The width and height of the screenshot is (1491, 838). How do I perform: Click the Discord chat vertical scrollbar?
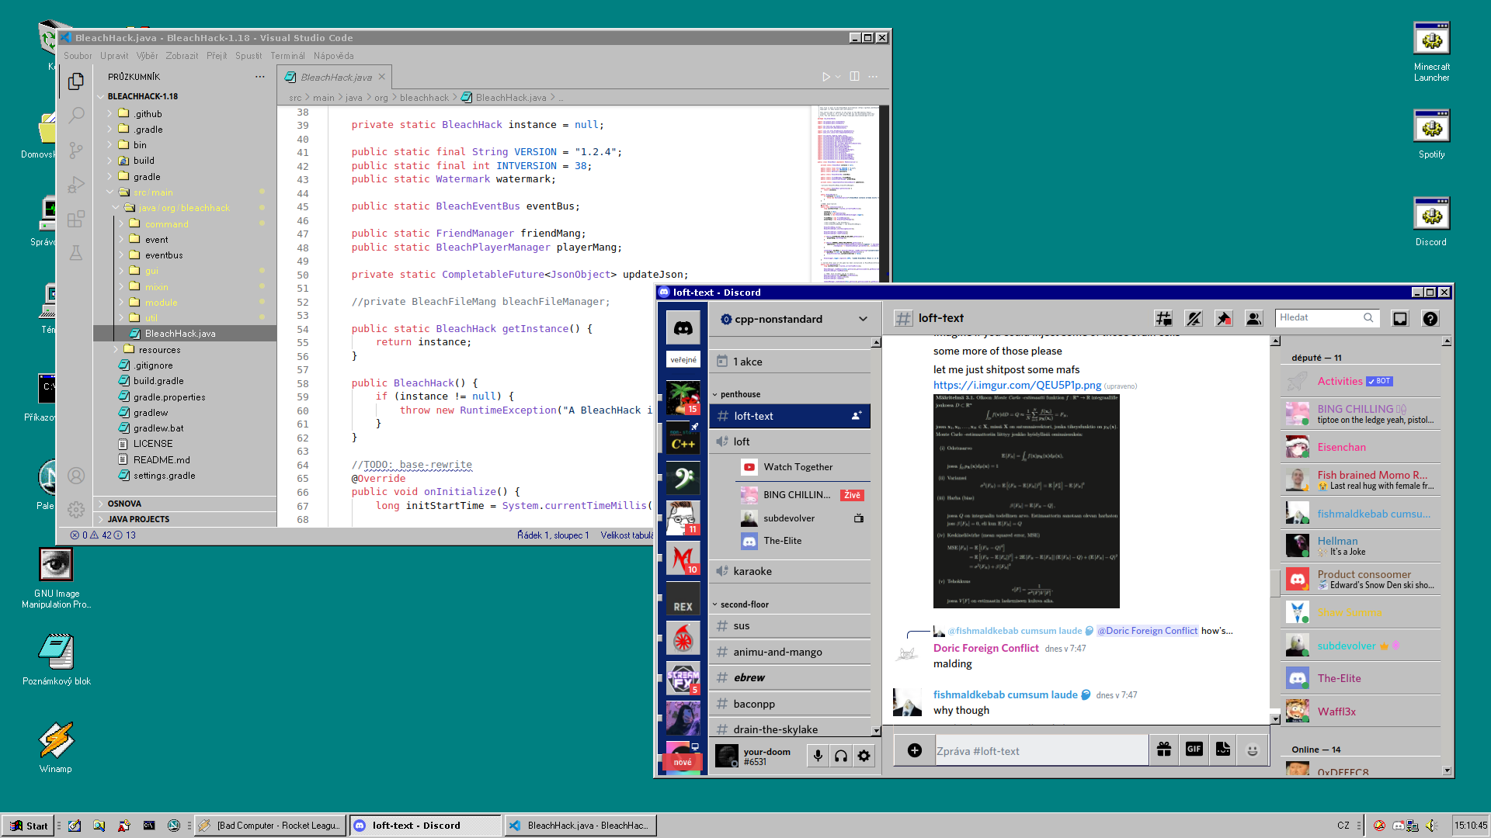pos(1274,582)
